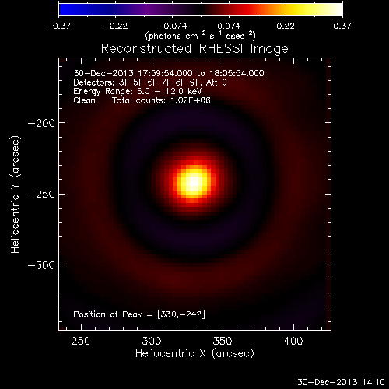Click the 'Detectors: 3F 5F 6F 7F 8F 9F' line

(x=150, y=82)
